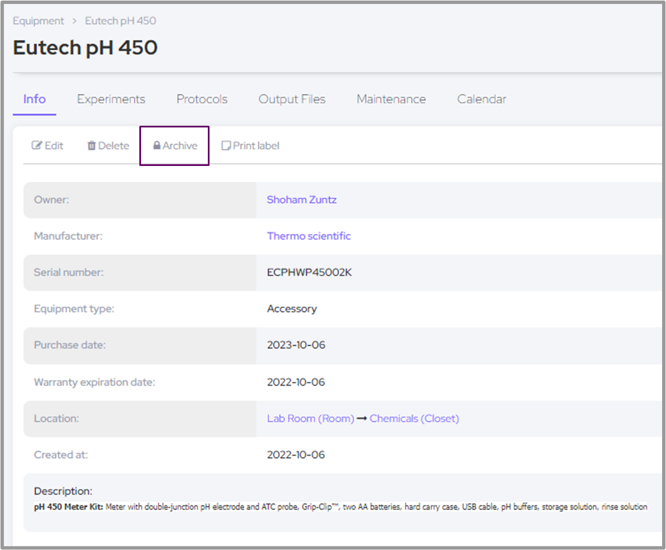Click the serial number ECPHWP45002K

309,272
